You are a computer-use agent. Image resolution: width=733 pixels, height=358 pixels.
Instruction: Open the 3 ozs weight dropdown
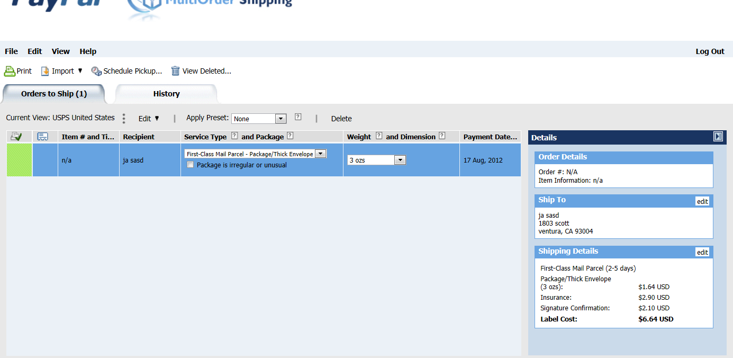[400, 160]
